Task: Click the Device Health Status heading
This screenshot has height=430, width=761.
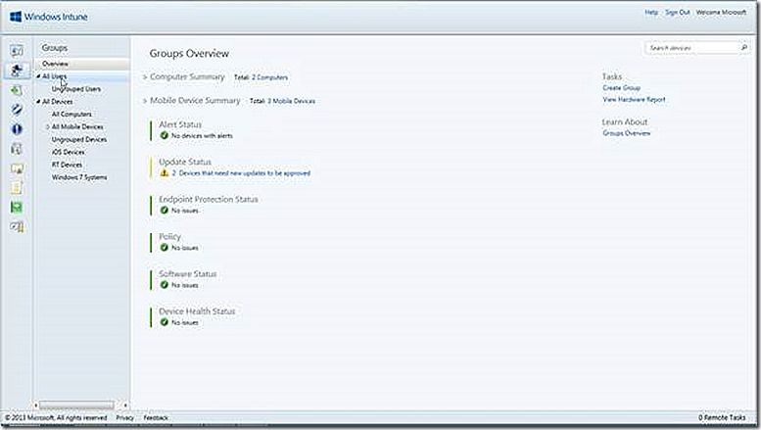Action: (197, 311)
